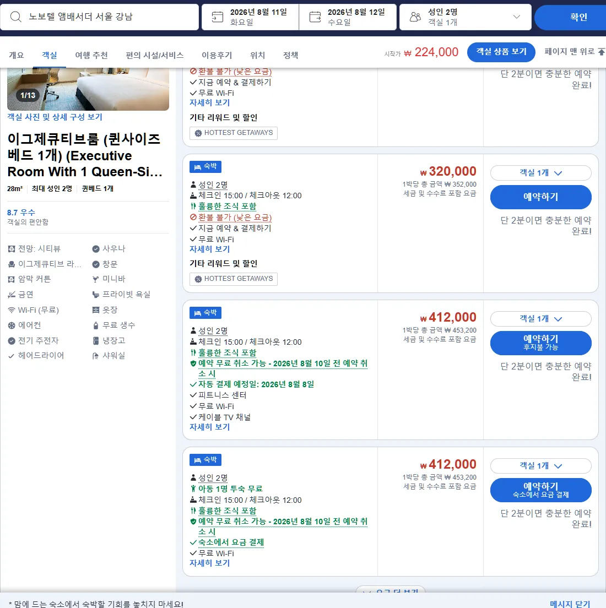Click the 객실 상품 보기 button
The image size is (606, 608).
tap(501, 52)
